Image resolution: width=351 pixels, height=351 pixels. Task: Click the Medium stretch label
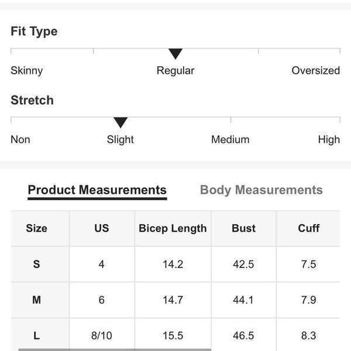click(230, 139)
